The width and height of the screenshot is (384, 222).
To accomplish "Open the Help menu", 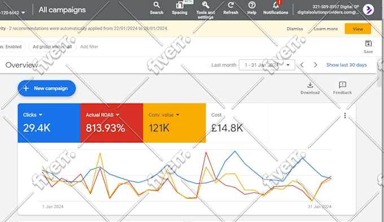I will (252, 8).
